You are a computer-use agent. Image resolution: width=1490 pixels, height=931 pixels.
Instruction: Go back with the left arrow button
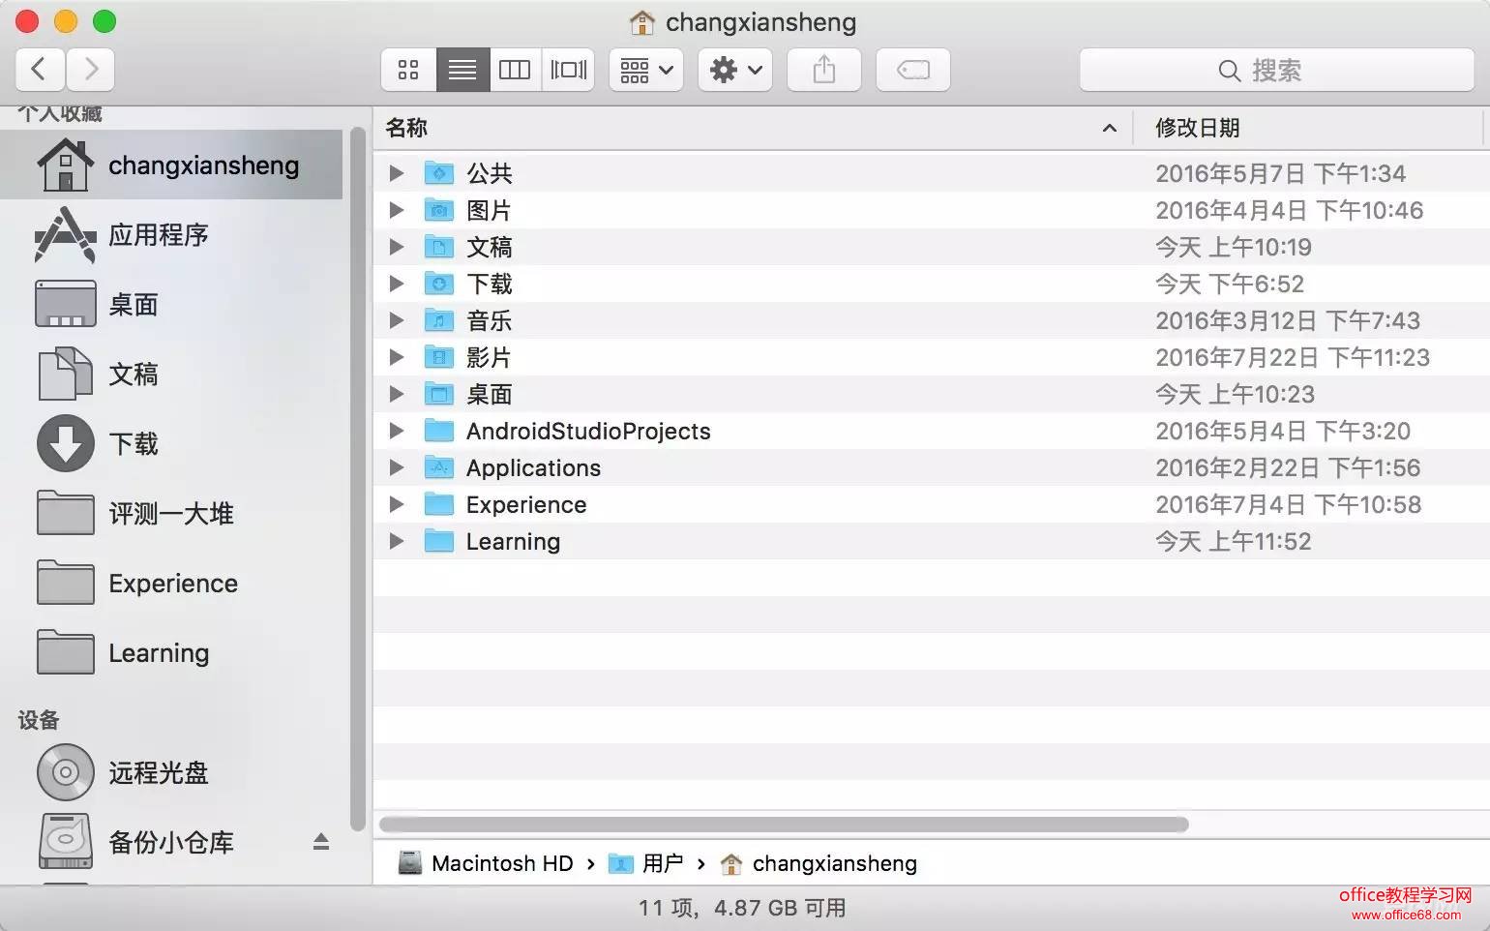tap(40, 70)
